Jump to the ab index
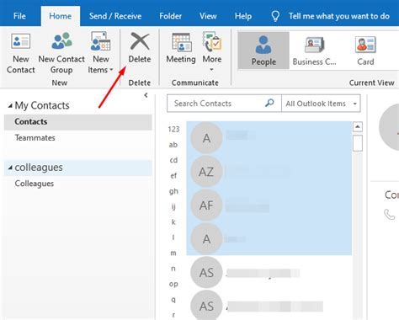 tap(173, 145)
